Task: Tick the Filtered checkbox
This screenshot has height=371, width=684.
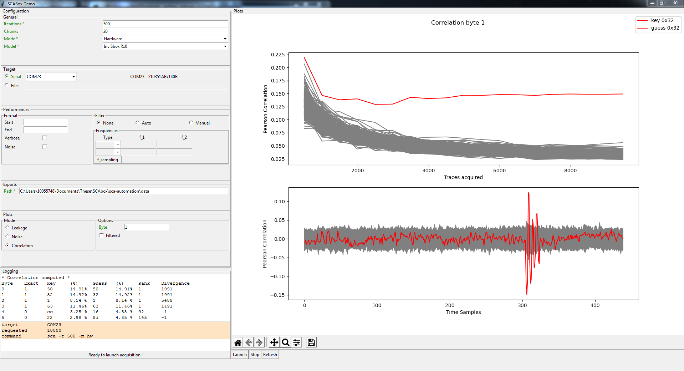Action: point(102,235)
